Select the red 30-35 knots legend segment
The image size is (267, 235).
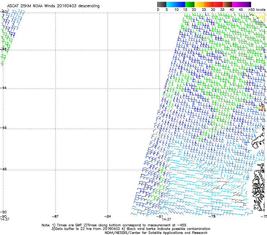(x=218, y=4)
